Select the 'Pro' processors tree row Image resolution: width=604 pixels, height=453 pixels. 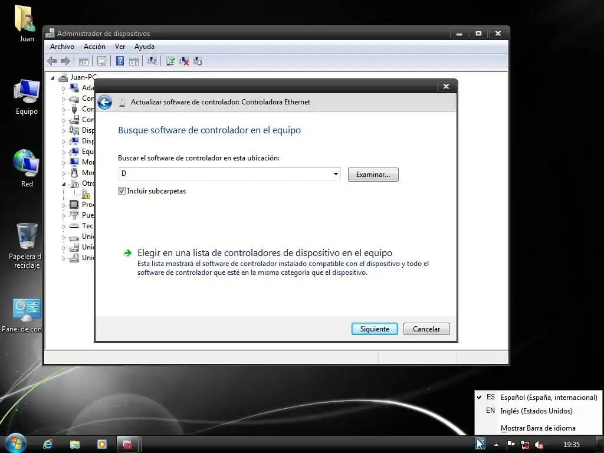pos(81,205)
